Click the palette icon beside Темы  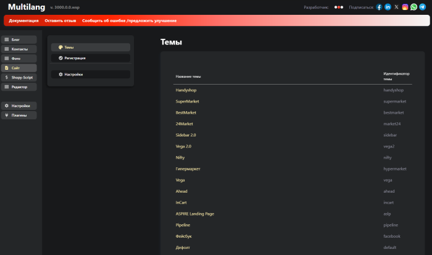click(x=60, y=48)
